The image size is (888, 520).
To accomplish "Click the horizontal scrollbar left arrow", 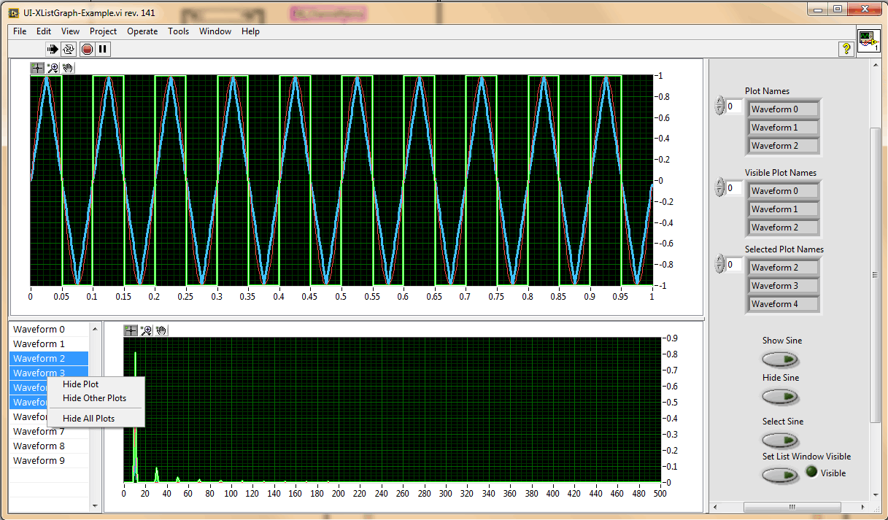I will [x=717, y=507].
